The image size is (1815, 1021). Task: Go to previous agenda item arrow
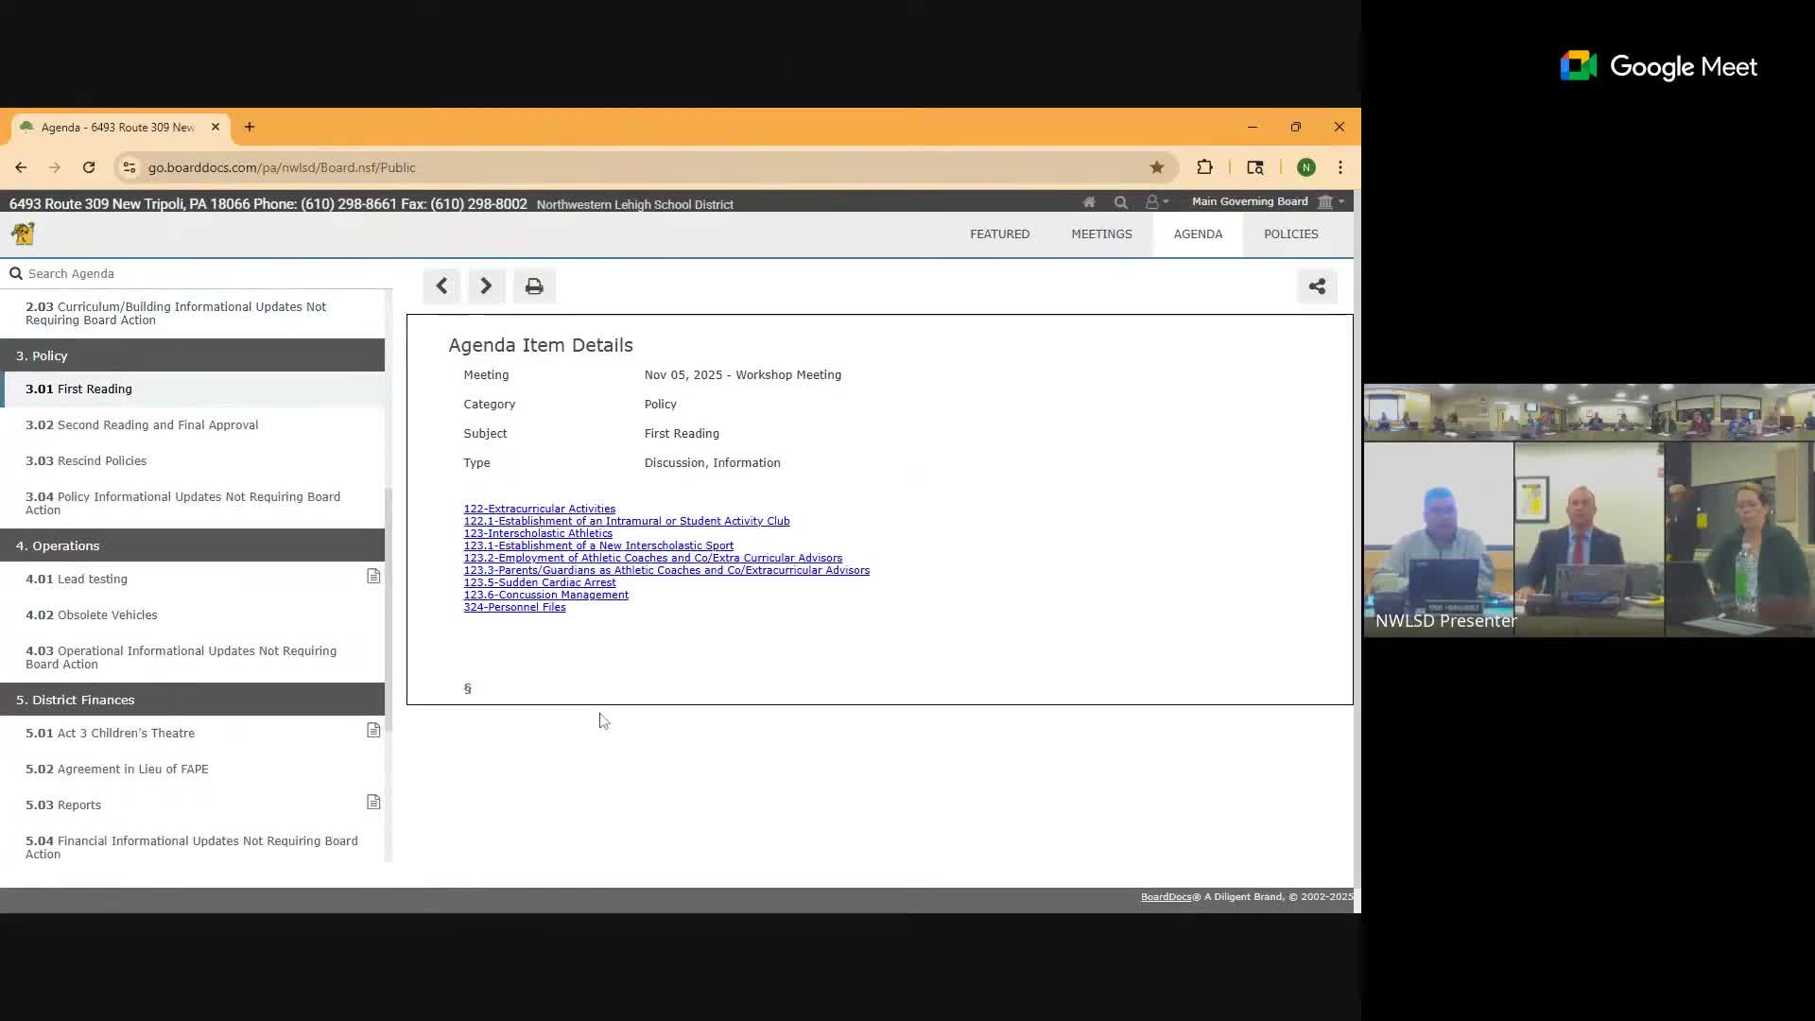[441, 286]
